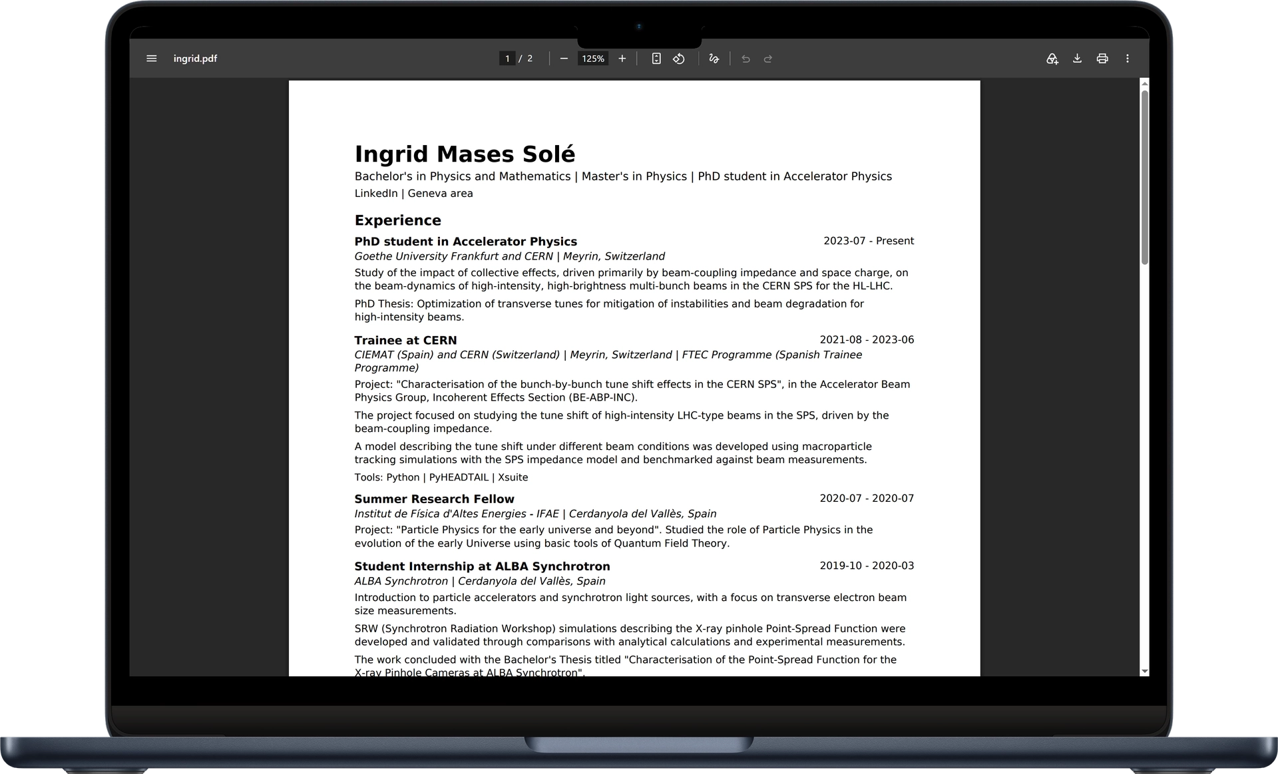The height and width of the screenshot is (774, 1278).
Task: Open the more actions three-dot menu
Action: click(1128, 59)
